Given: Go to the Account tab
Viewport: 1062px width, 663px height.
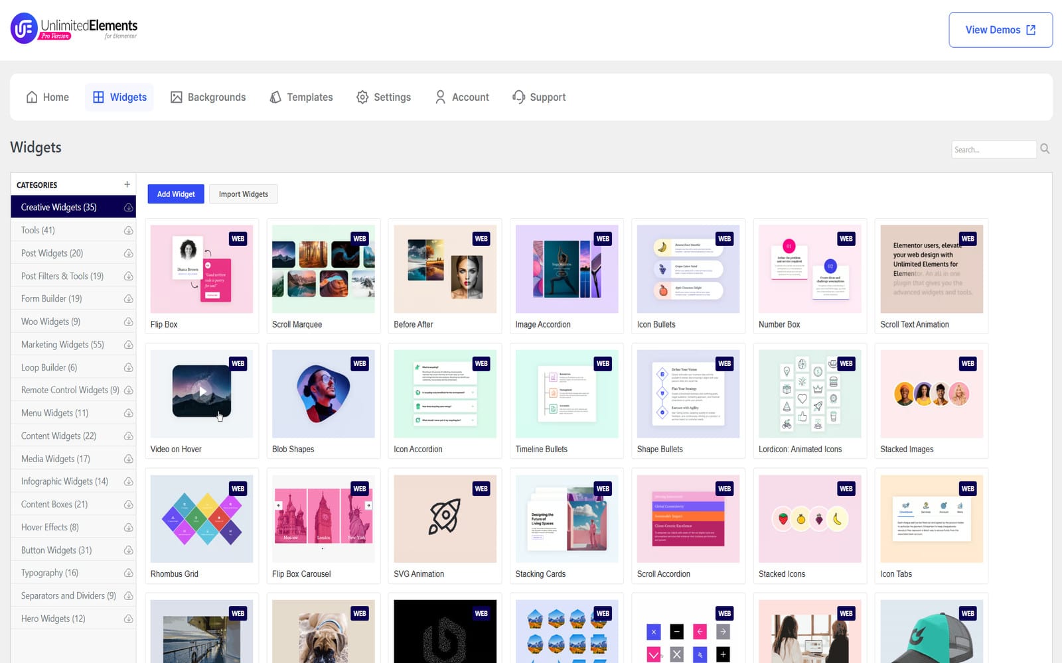Looking at the screenshot, I should 462,97.
